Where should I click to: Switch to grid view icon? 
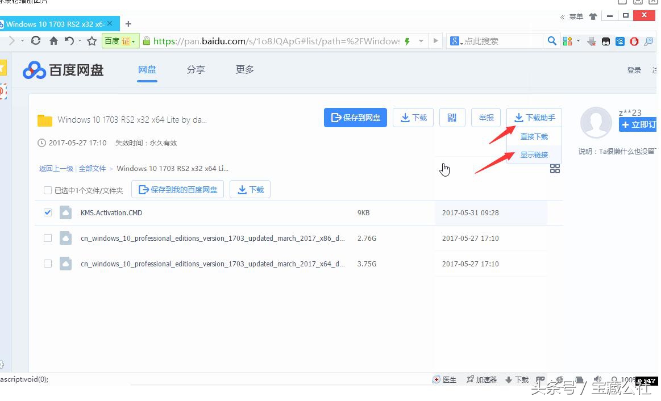pos(555,169)
